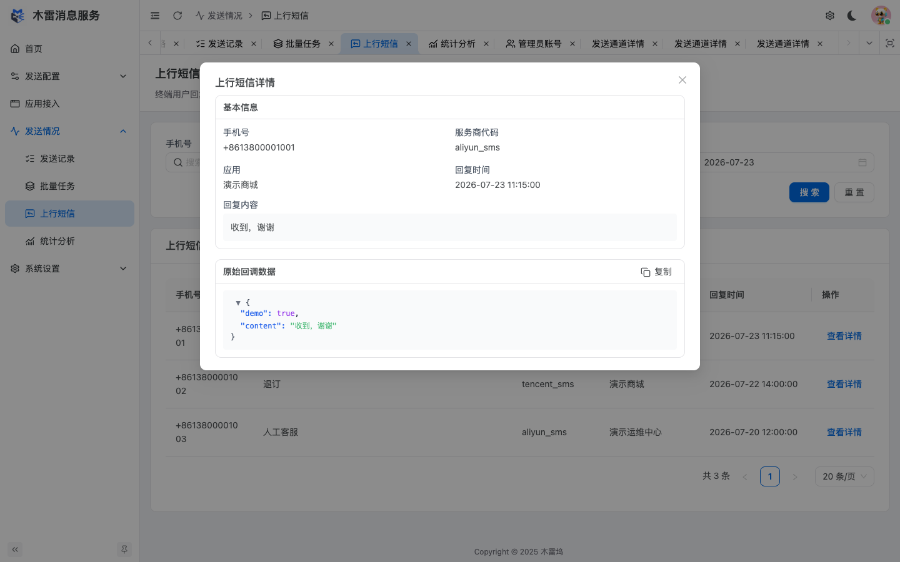
Task: Click tencent_sms cell in table
Action: (x=547, y=384)
